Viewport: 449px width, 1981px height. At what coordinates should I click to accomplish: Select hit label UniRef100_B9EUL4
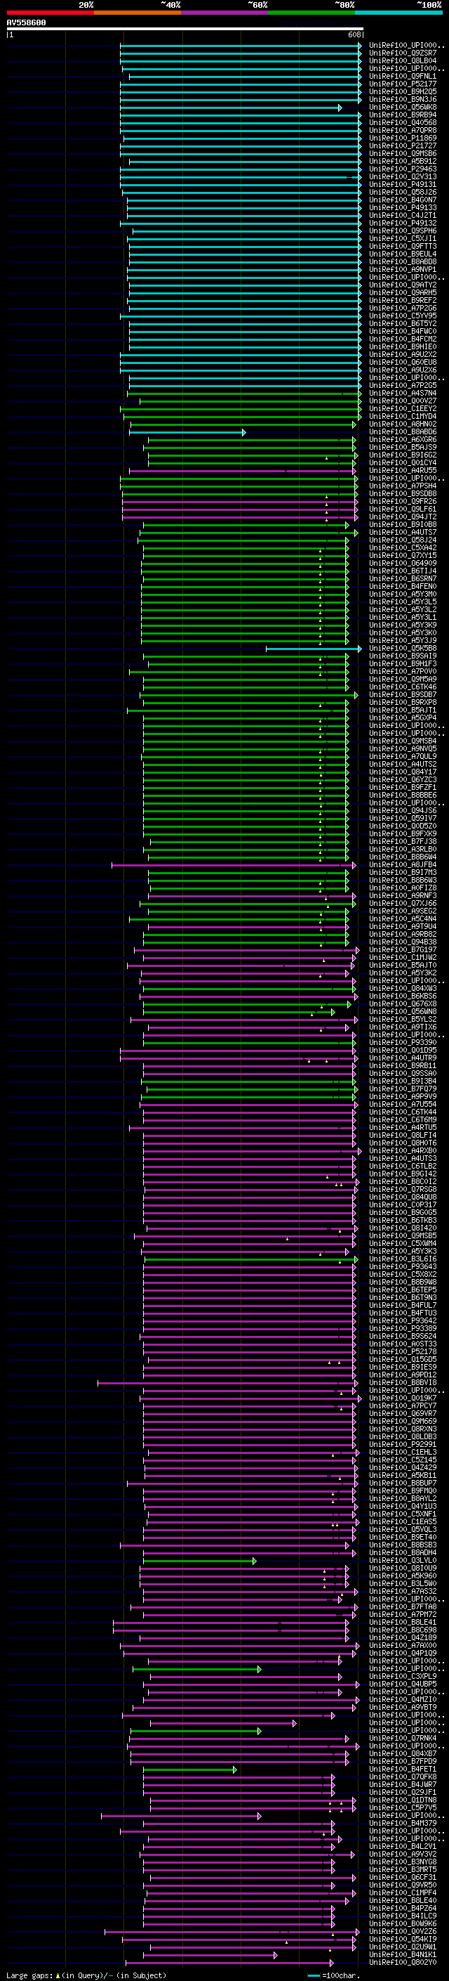(x=403, y=254)
